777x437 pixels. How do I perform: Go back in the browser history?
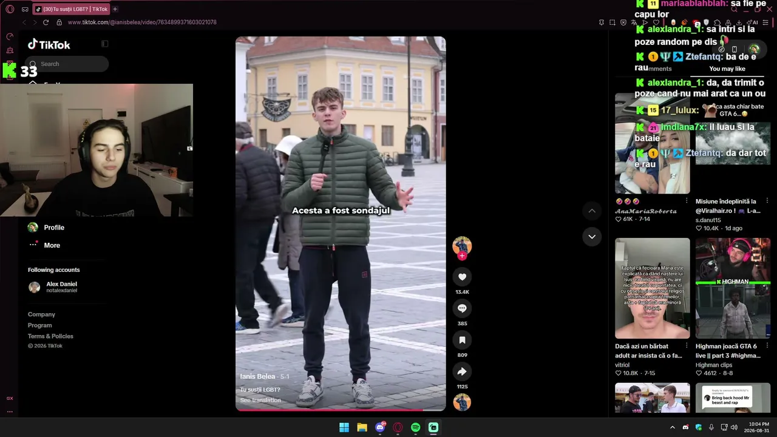click(x=25, y=22)
